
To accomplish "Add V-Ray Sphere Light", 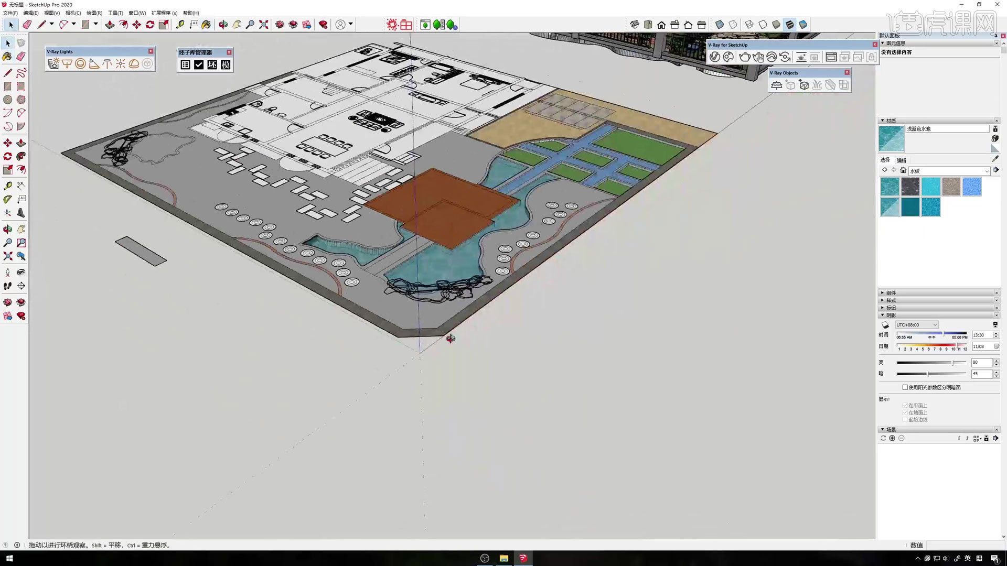I will point(80,64).
